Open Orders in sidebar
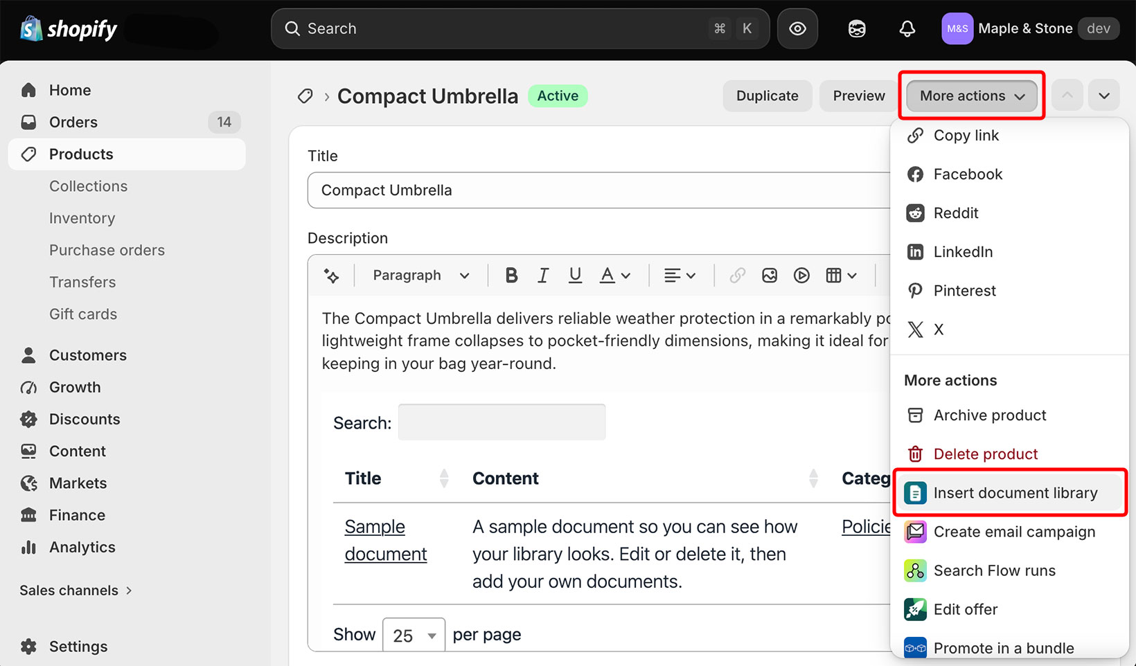1136x666 pixels. click(x=127, y=122)
